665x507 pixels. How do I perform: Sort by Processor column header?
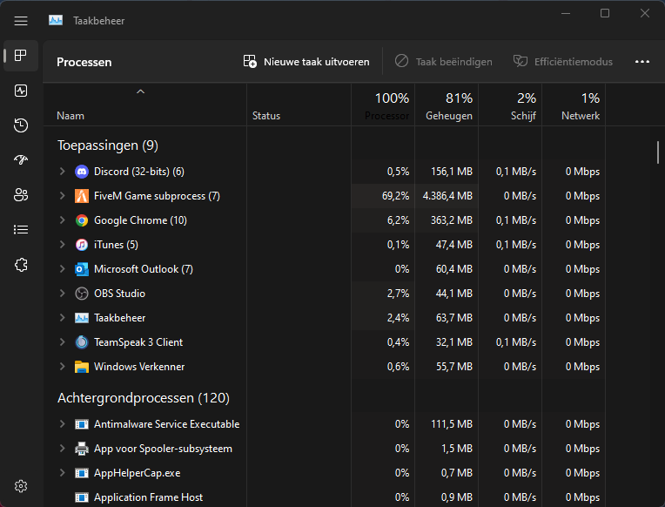click(386, 106)
